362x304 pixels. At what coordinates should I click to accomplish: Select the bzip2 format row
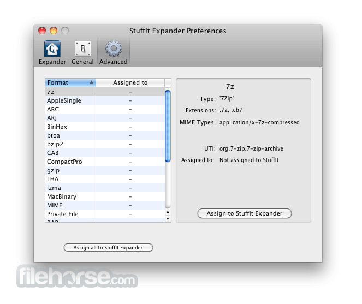pos(105,144)
